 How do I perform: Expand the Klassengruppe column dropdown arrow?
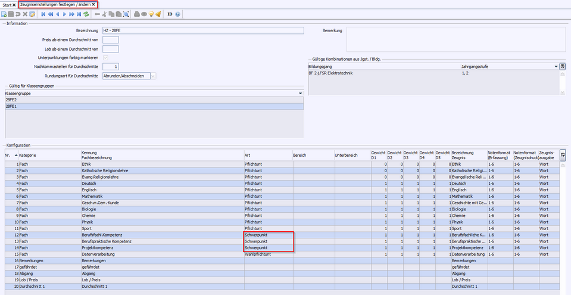[301, 94]
